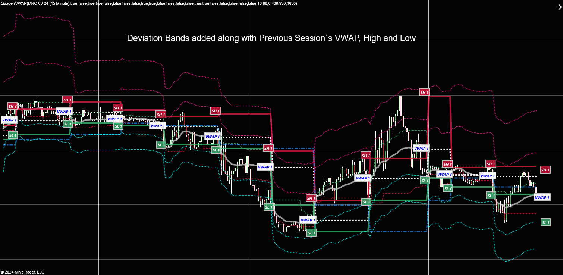Click the bottom-right SL 1 green label
The image size is (563, 275).
click(x=545, y=222)
